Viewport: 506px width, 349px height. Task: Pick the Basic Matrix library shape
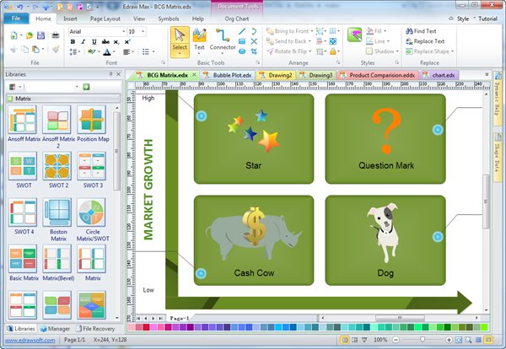[22, 259]
